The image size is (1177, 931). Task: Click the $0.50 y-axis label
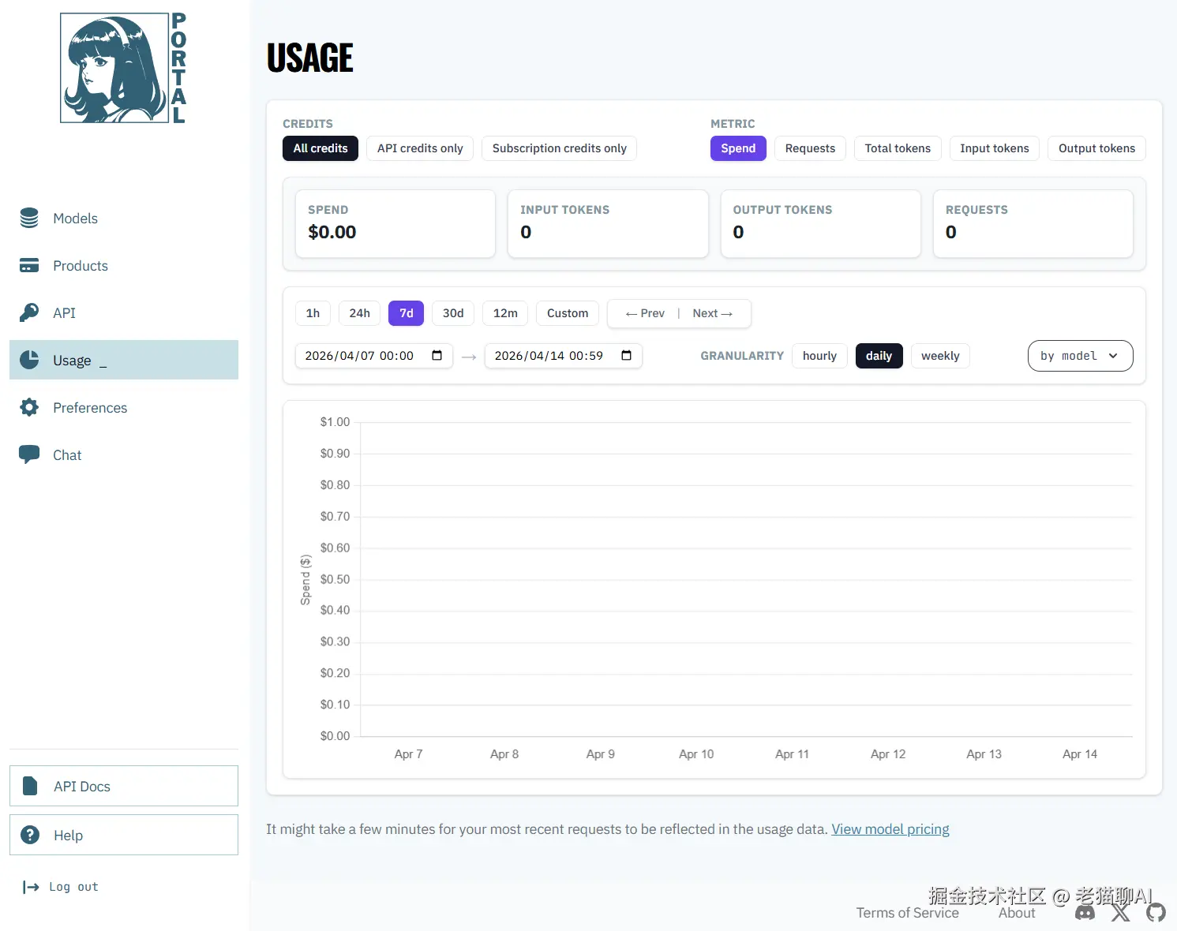point(335,579)
